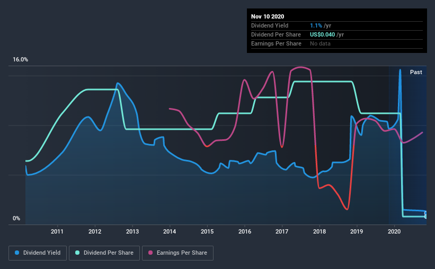This screenshot has height=269, width=435.
Task: Click the 16.0% y-axis label
Action: tap(21, 60)
